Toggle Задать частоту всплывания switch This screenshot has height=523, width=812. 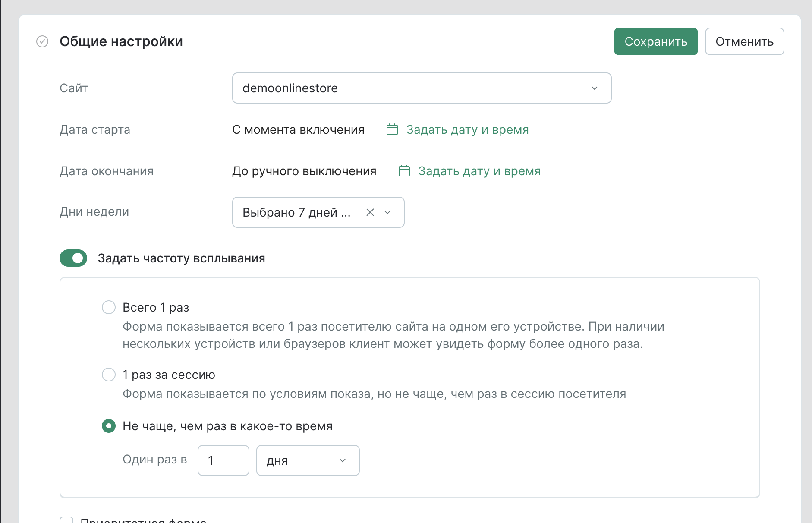(x=73, y=258)
